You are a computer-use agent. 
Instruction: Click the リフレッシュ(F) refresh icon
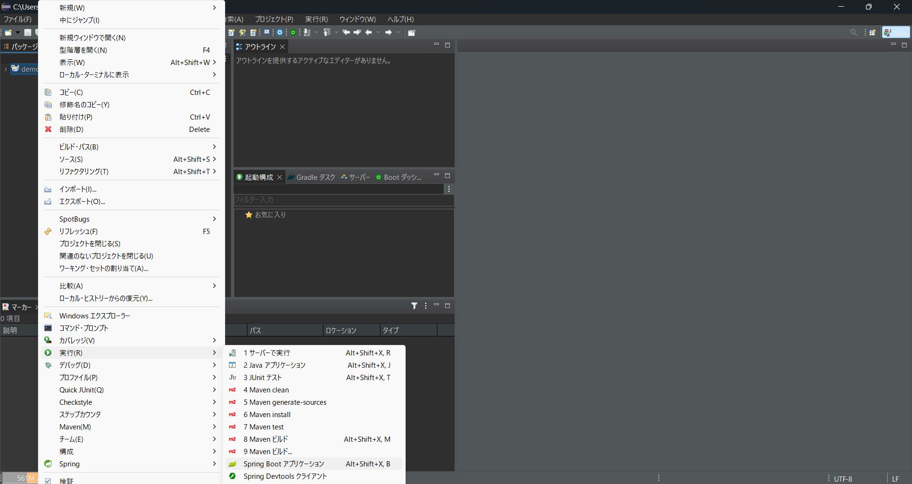click(x=48, y=231)
